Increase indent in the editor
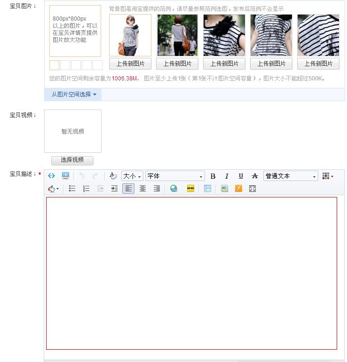Image resolution: width=347 pixels, height=362 pixels. pos(114,189)
